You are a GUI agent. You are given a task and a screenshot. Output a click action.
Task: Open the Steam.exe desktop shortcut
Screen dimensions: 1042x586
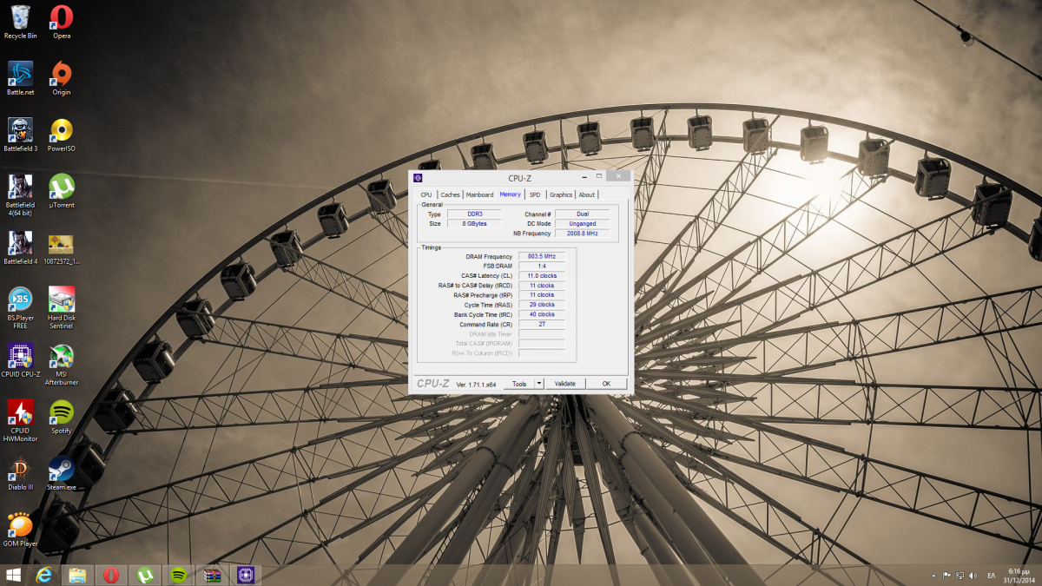62,473
